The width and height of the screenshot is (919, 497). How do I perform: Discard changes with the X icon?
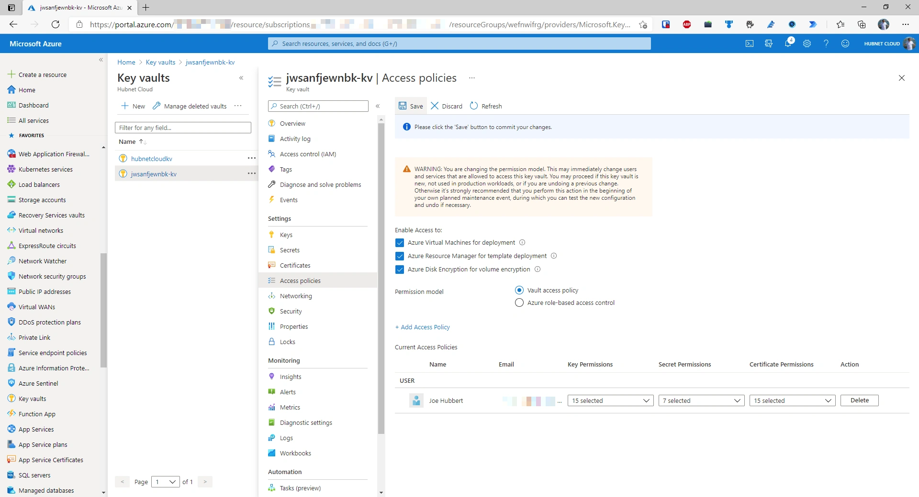pos(435,106)
